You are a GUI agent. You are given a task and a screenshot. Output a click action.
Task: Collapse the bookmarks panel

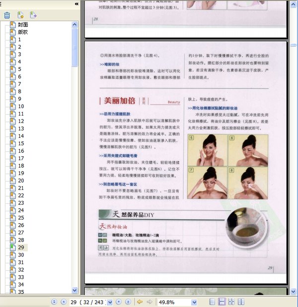[x=76, y=4]
